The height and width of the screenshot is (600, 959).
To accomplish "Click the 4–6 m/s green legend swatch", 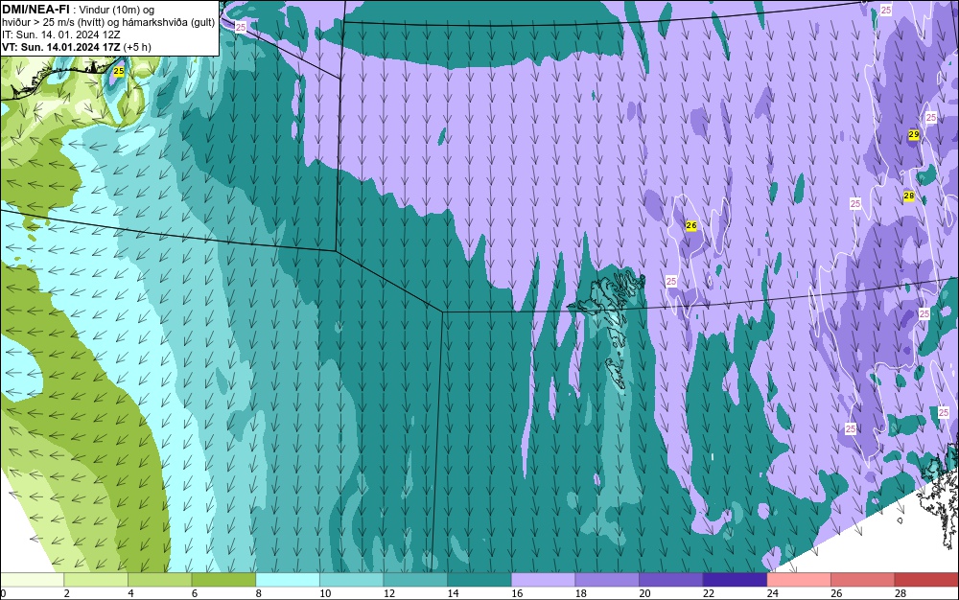I will coord(159,580).
